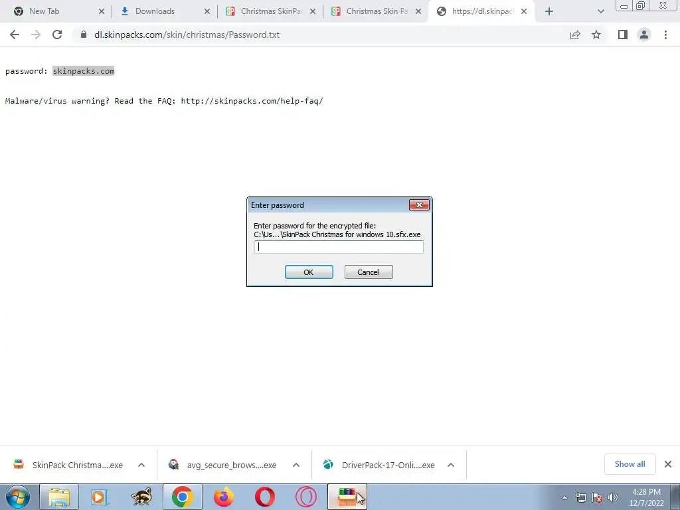The image size is (680, 510).
Task: Click the WinRAR taskbar icon
Action: (x=347, y=497)
